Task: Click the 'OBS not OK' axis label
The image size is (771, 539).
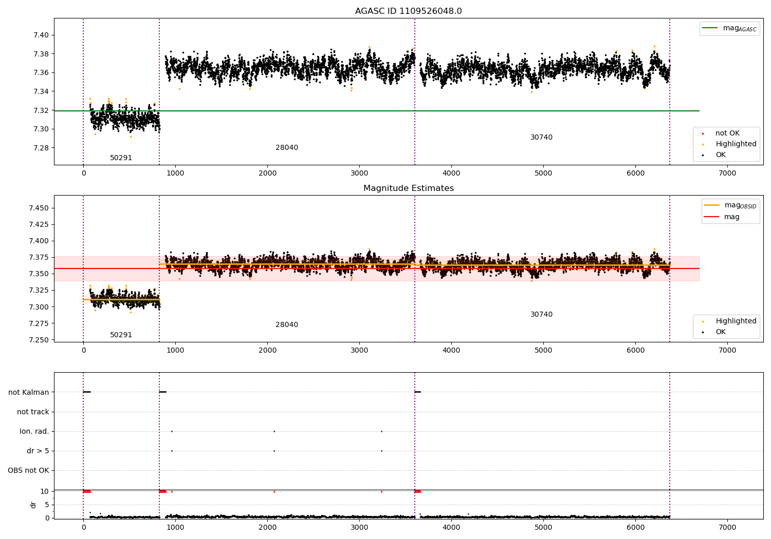Action: point(28,470)
